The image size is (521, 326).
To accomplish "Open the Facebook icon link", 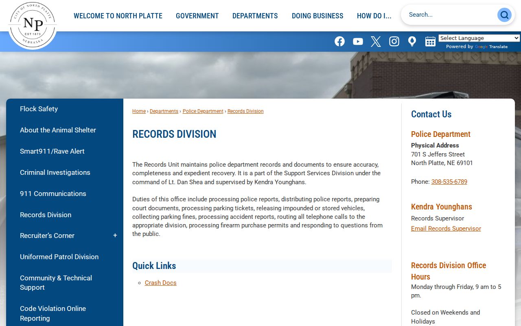I will click(x=339, y=41).
